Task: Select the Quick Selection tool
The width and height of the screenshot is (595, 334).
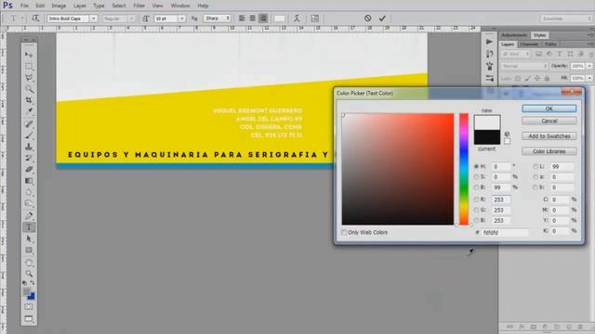Action: [29, 89]
